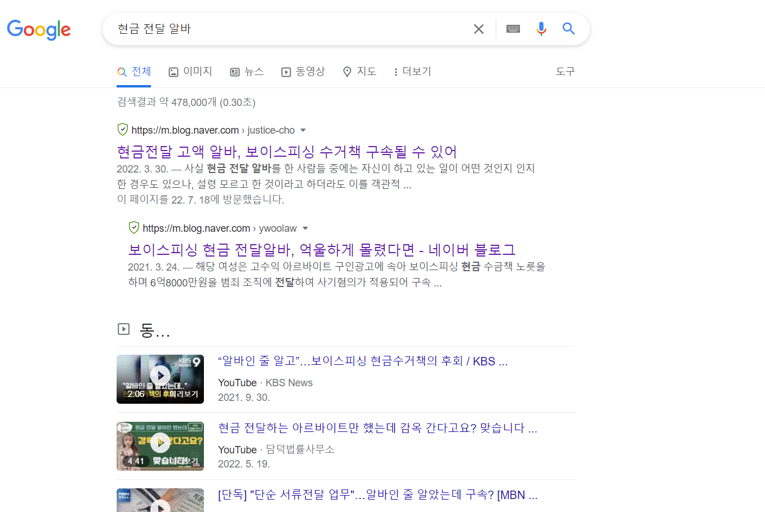Clear the search box with the X icon
The height and width of the screenshot is (512, 765).
coord(479,29)
